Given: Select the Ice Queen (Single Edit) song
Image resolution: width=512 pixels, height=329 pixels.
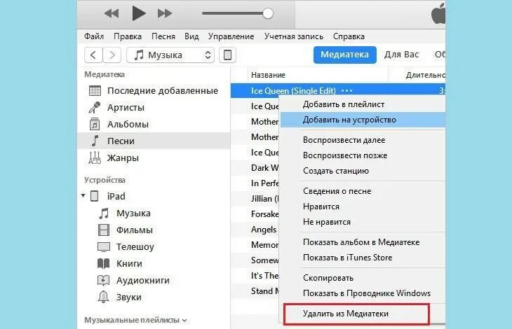Looking at the screenshot, I should tap(293, 90).
